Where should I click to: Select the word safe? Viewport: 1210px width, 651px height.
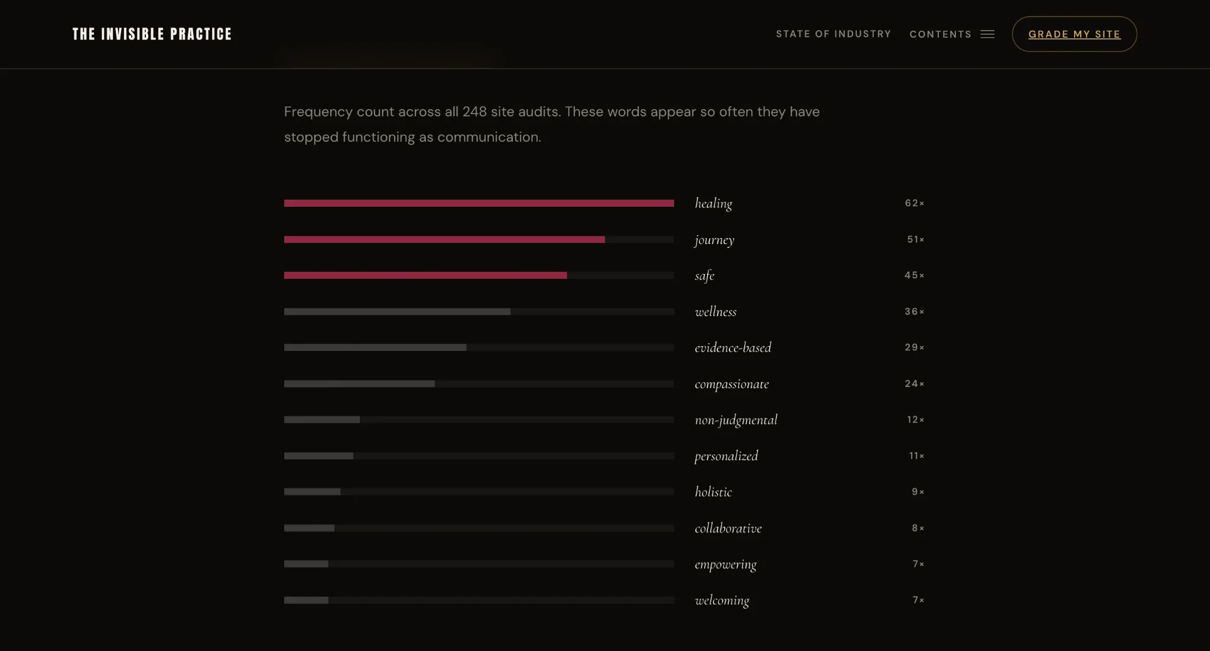(704, 275)
